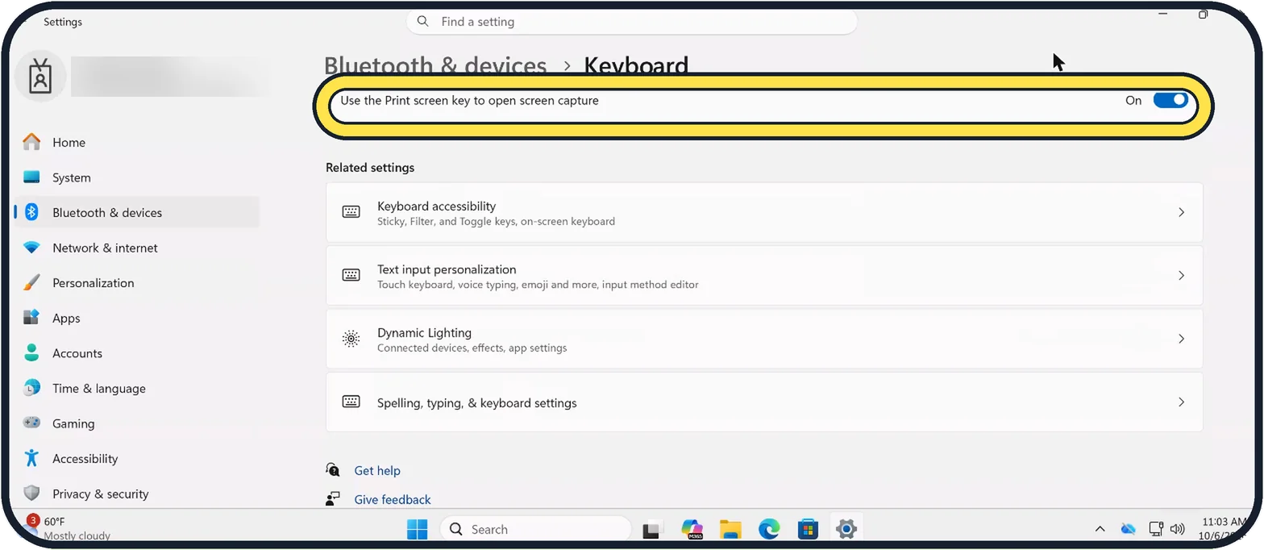Click the Network wifi icon
1264x550 pixels.
coord(31,248)
